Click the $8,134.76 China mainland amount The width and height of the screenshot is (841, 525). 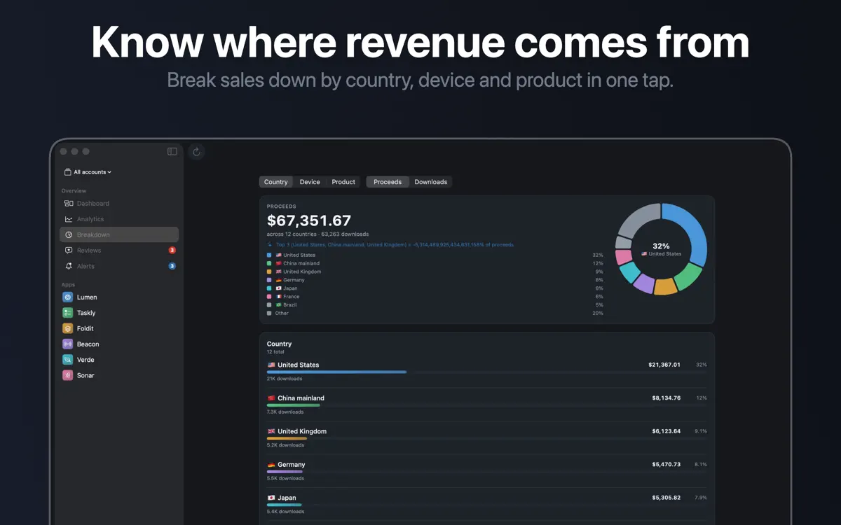[666, 398]
